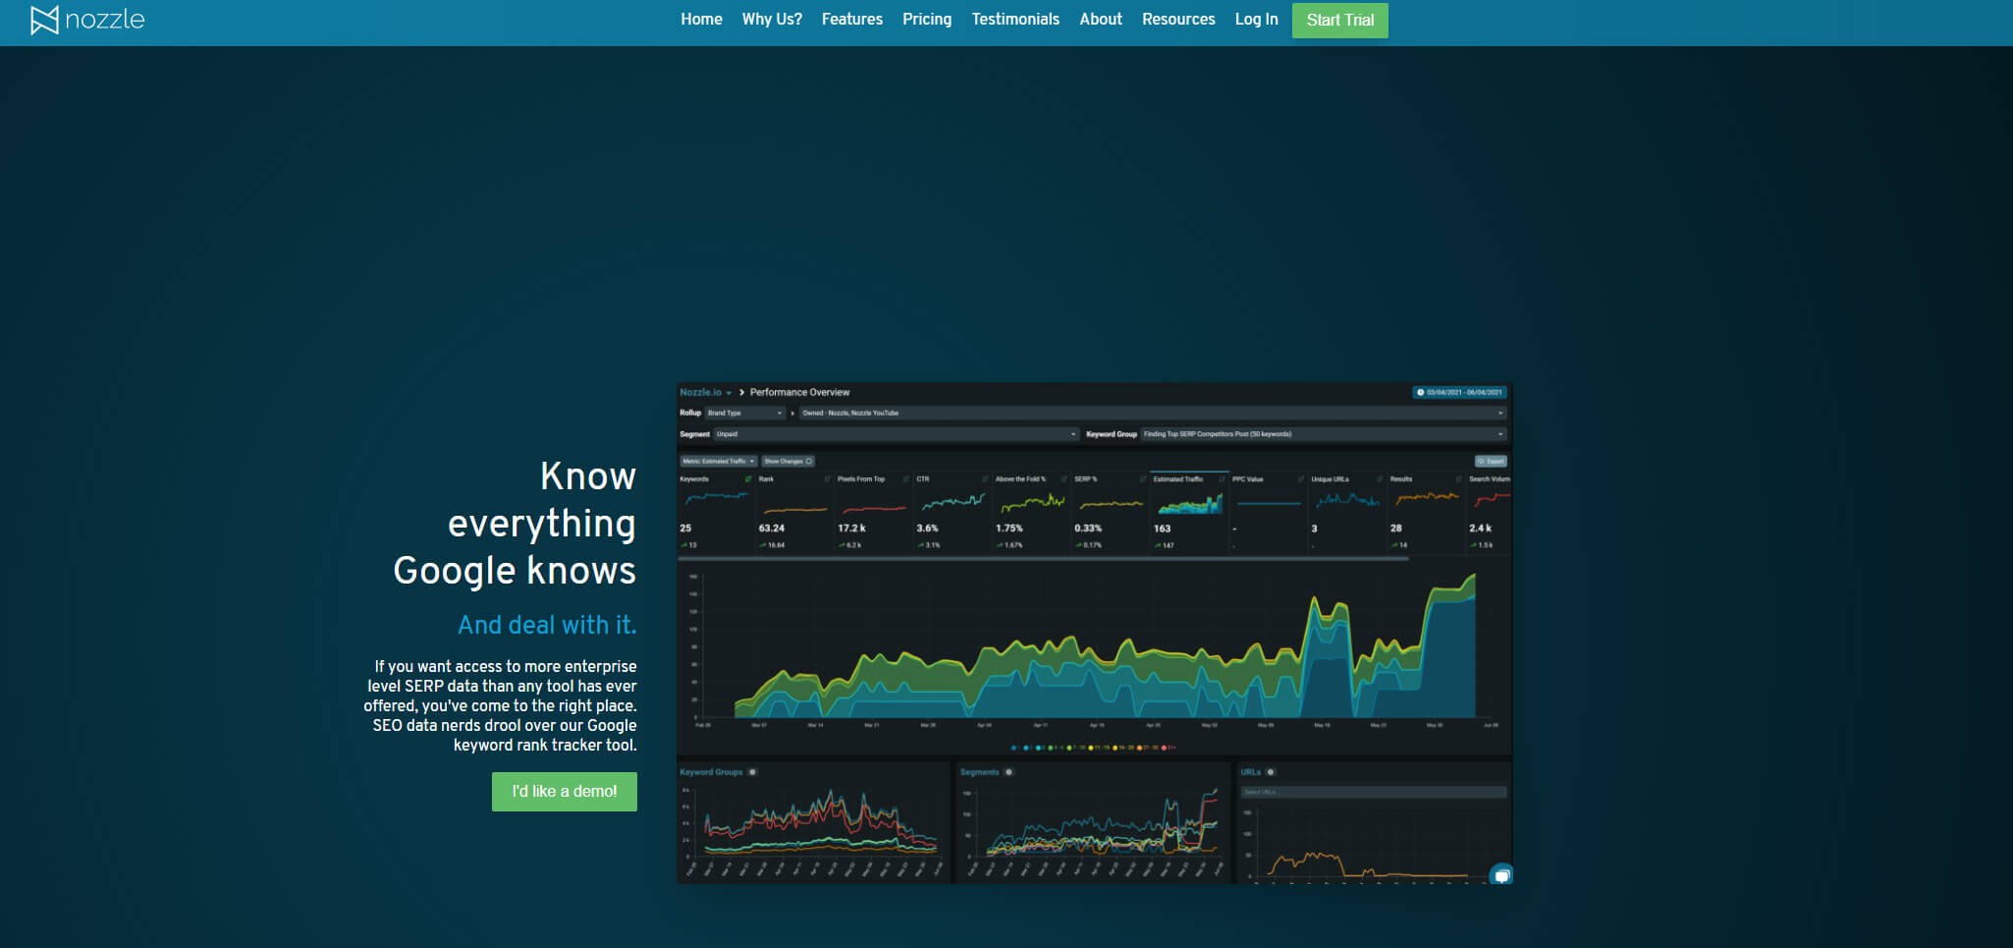Open the Resources nav item
The width and height of the screenshot is (2013, 948).
[1178, 20]
